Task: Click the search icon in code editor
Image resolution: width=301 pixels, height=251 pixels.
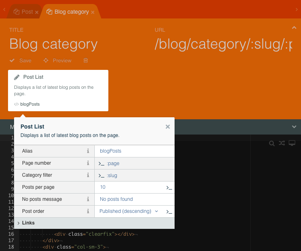Action: click(272, 143)
